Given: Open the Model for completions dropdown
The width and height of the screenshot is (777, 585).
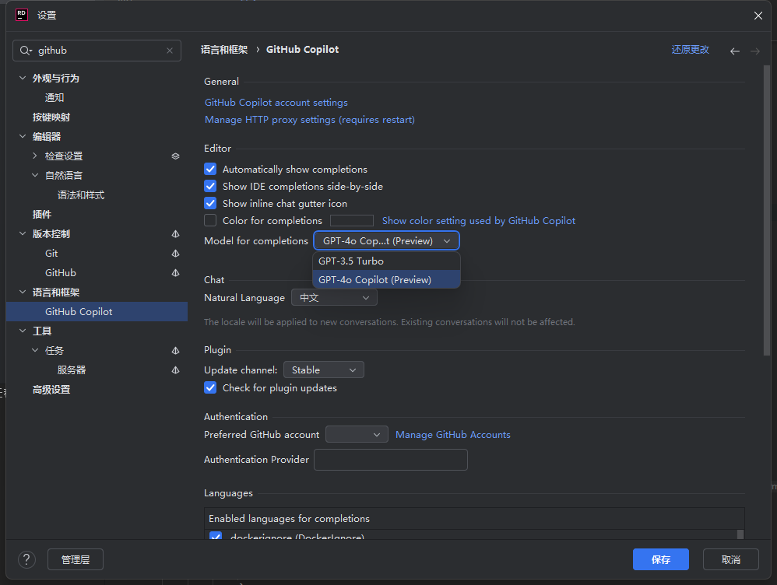Looking at the screenshot, I should (x=386, y=240).
